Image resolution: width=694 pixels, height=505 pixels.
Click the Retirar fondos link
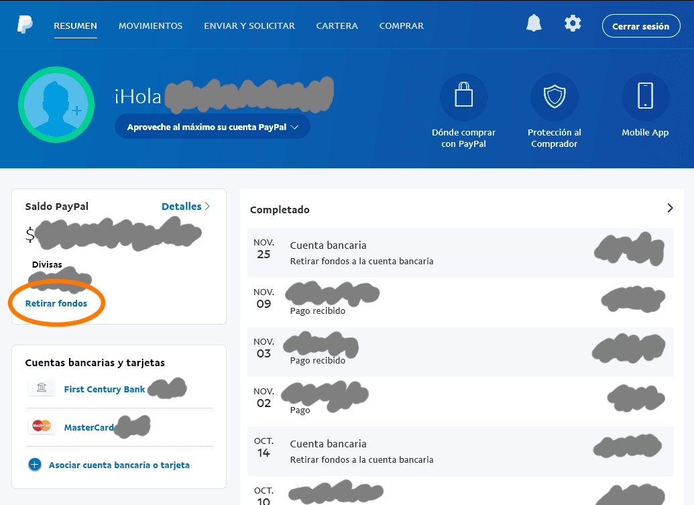coord(56,303)
